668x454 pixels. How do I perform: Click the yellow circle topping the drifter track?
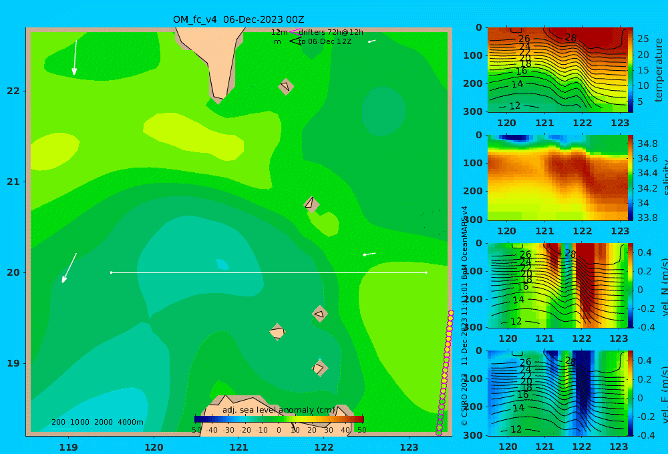coord(451,313)
